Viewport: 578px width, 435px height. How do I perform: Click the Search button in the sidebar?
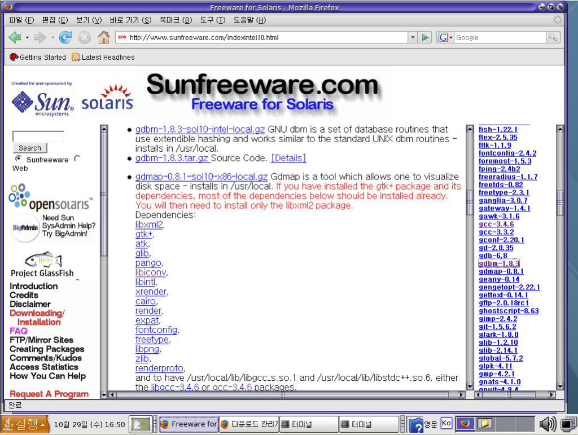tap(30, 148)
